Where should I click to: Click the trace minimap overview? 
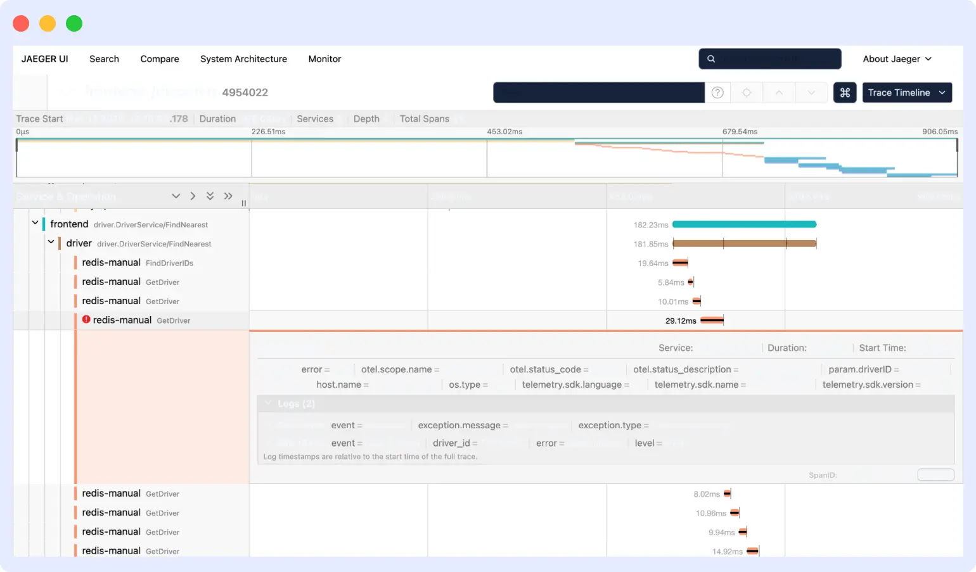pyautogui.click(x=487, y=158)
